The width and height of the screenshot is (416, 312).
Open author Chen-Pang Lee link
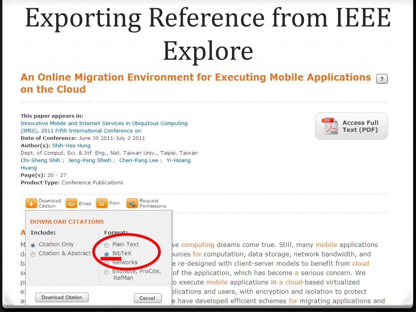(x=139, y=160)
